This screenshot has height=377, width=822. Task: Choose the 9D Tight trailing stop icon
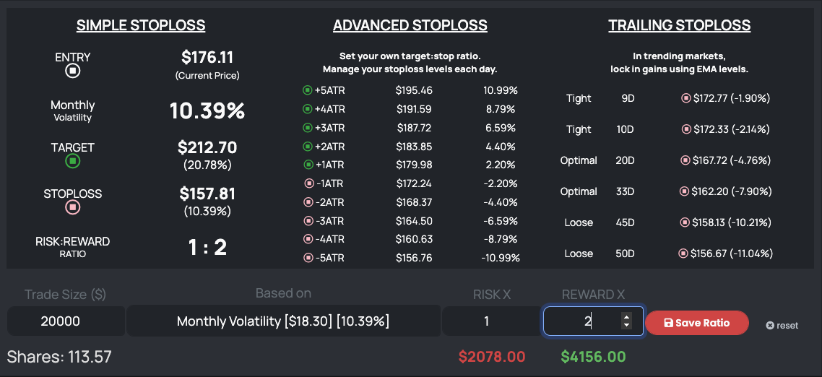pos(685,98)
